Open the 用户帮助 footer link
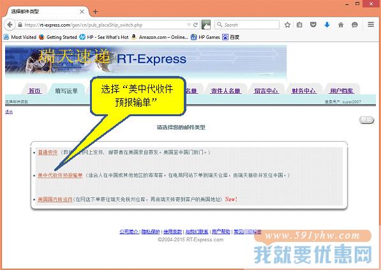This screenshot has width=381, height=270. (x=221, y=232)
